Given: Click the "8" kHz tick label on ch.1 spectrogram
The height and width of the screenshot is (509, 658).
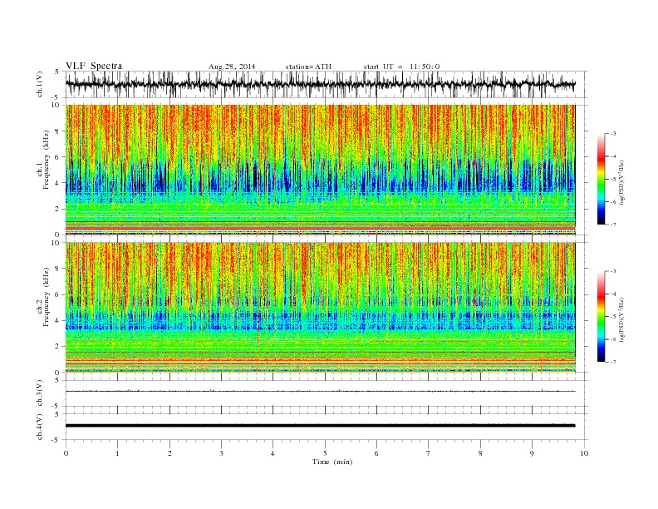Looking at the screenshot, I should click(57, 131).
